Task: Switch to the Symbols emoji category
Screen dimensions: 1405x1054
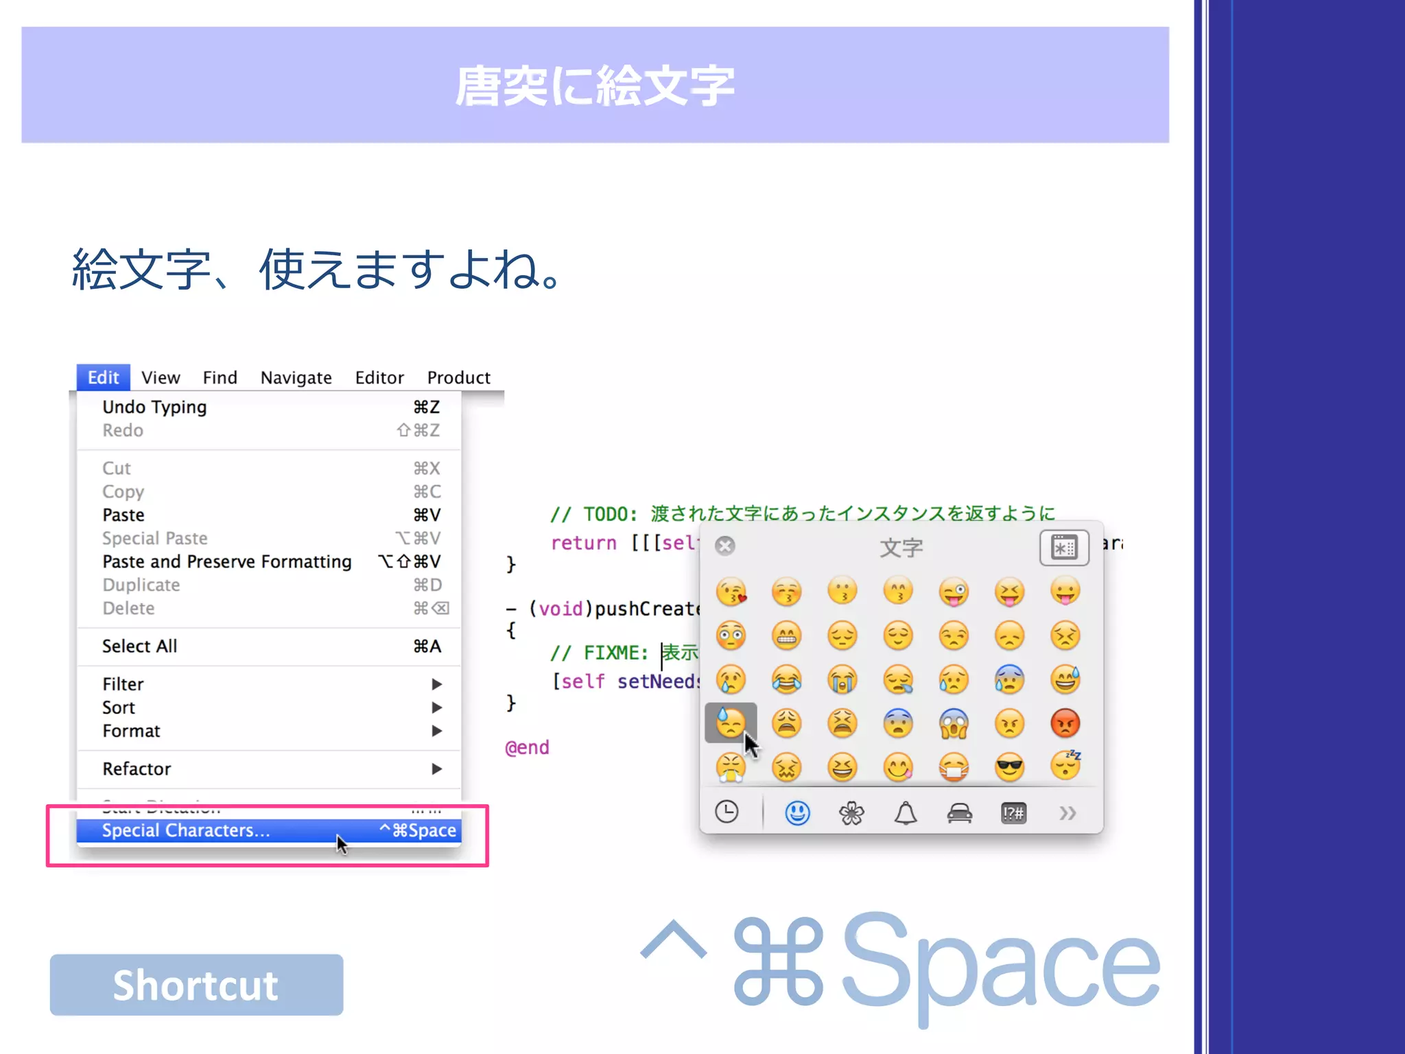Action: point(1013,814)
